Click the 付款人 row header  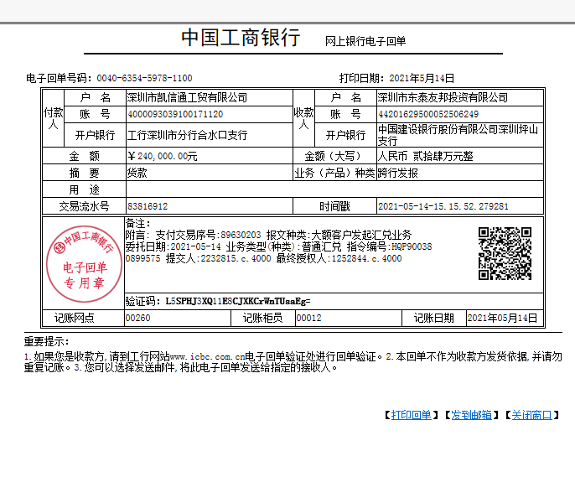[x=54, y=118]
